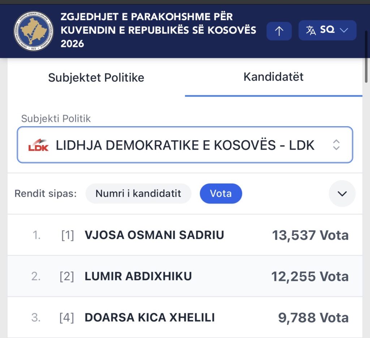Select candidate Lumir Abdixhiku

(185, 276)
